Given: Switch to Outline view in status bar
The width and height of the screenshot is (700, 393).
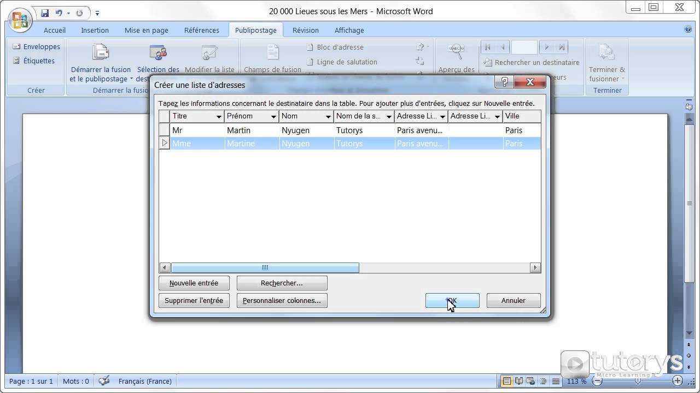Looking at the screenshot, I should (x=543, y=381).
